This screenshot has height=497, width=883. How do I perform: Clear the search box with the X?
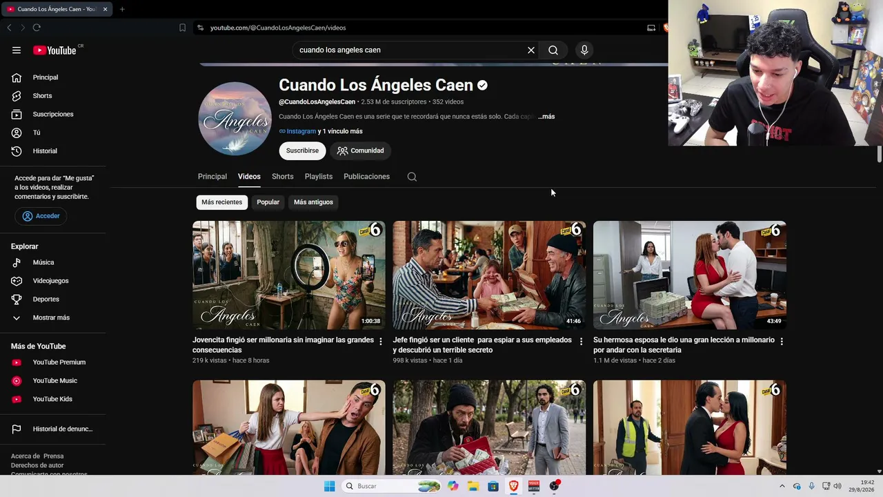point(531,50)
